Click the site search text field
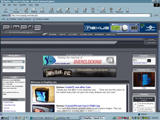 [x=139, y=60]
